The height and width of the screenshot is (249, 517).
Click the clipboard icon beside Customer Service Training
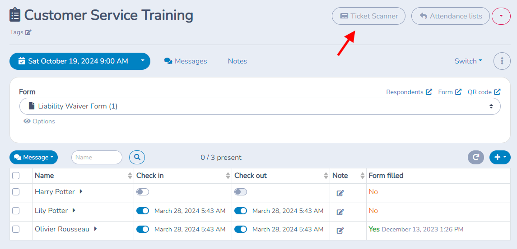coord(15,15)
